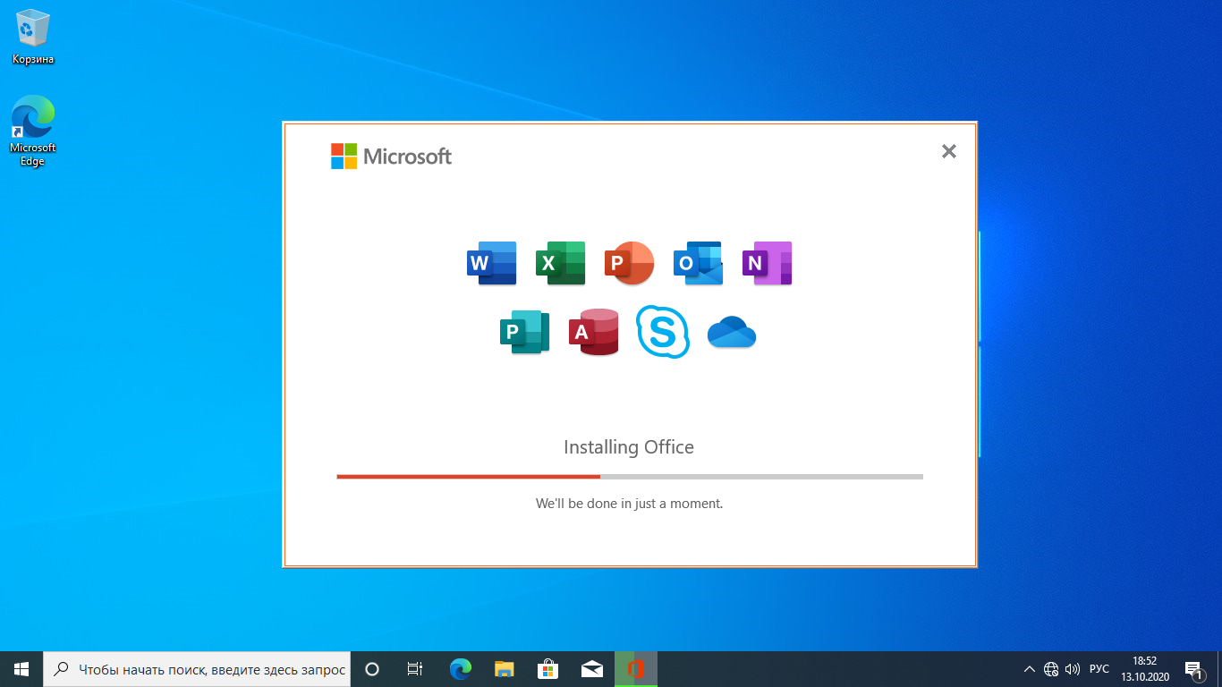Screen dimensions: 1222x687
Task: Click the Excel icon in the installer
Action: tap(561, 263)
